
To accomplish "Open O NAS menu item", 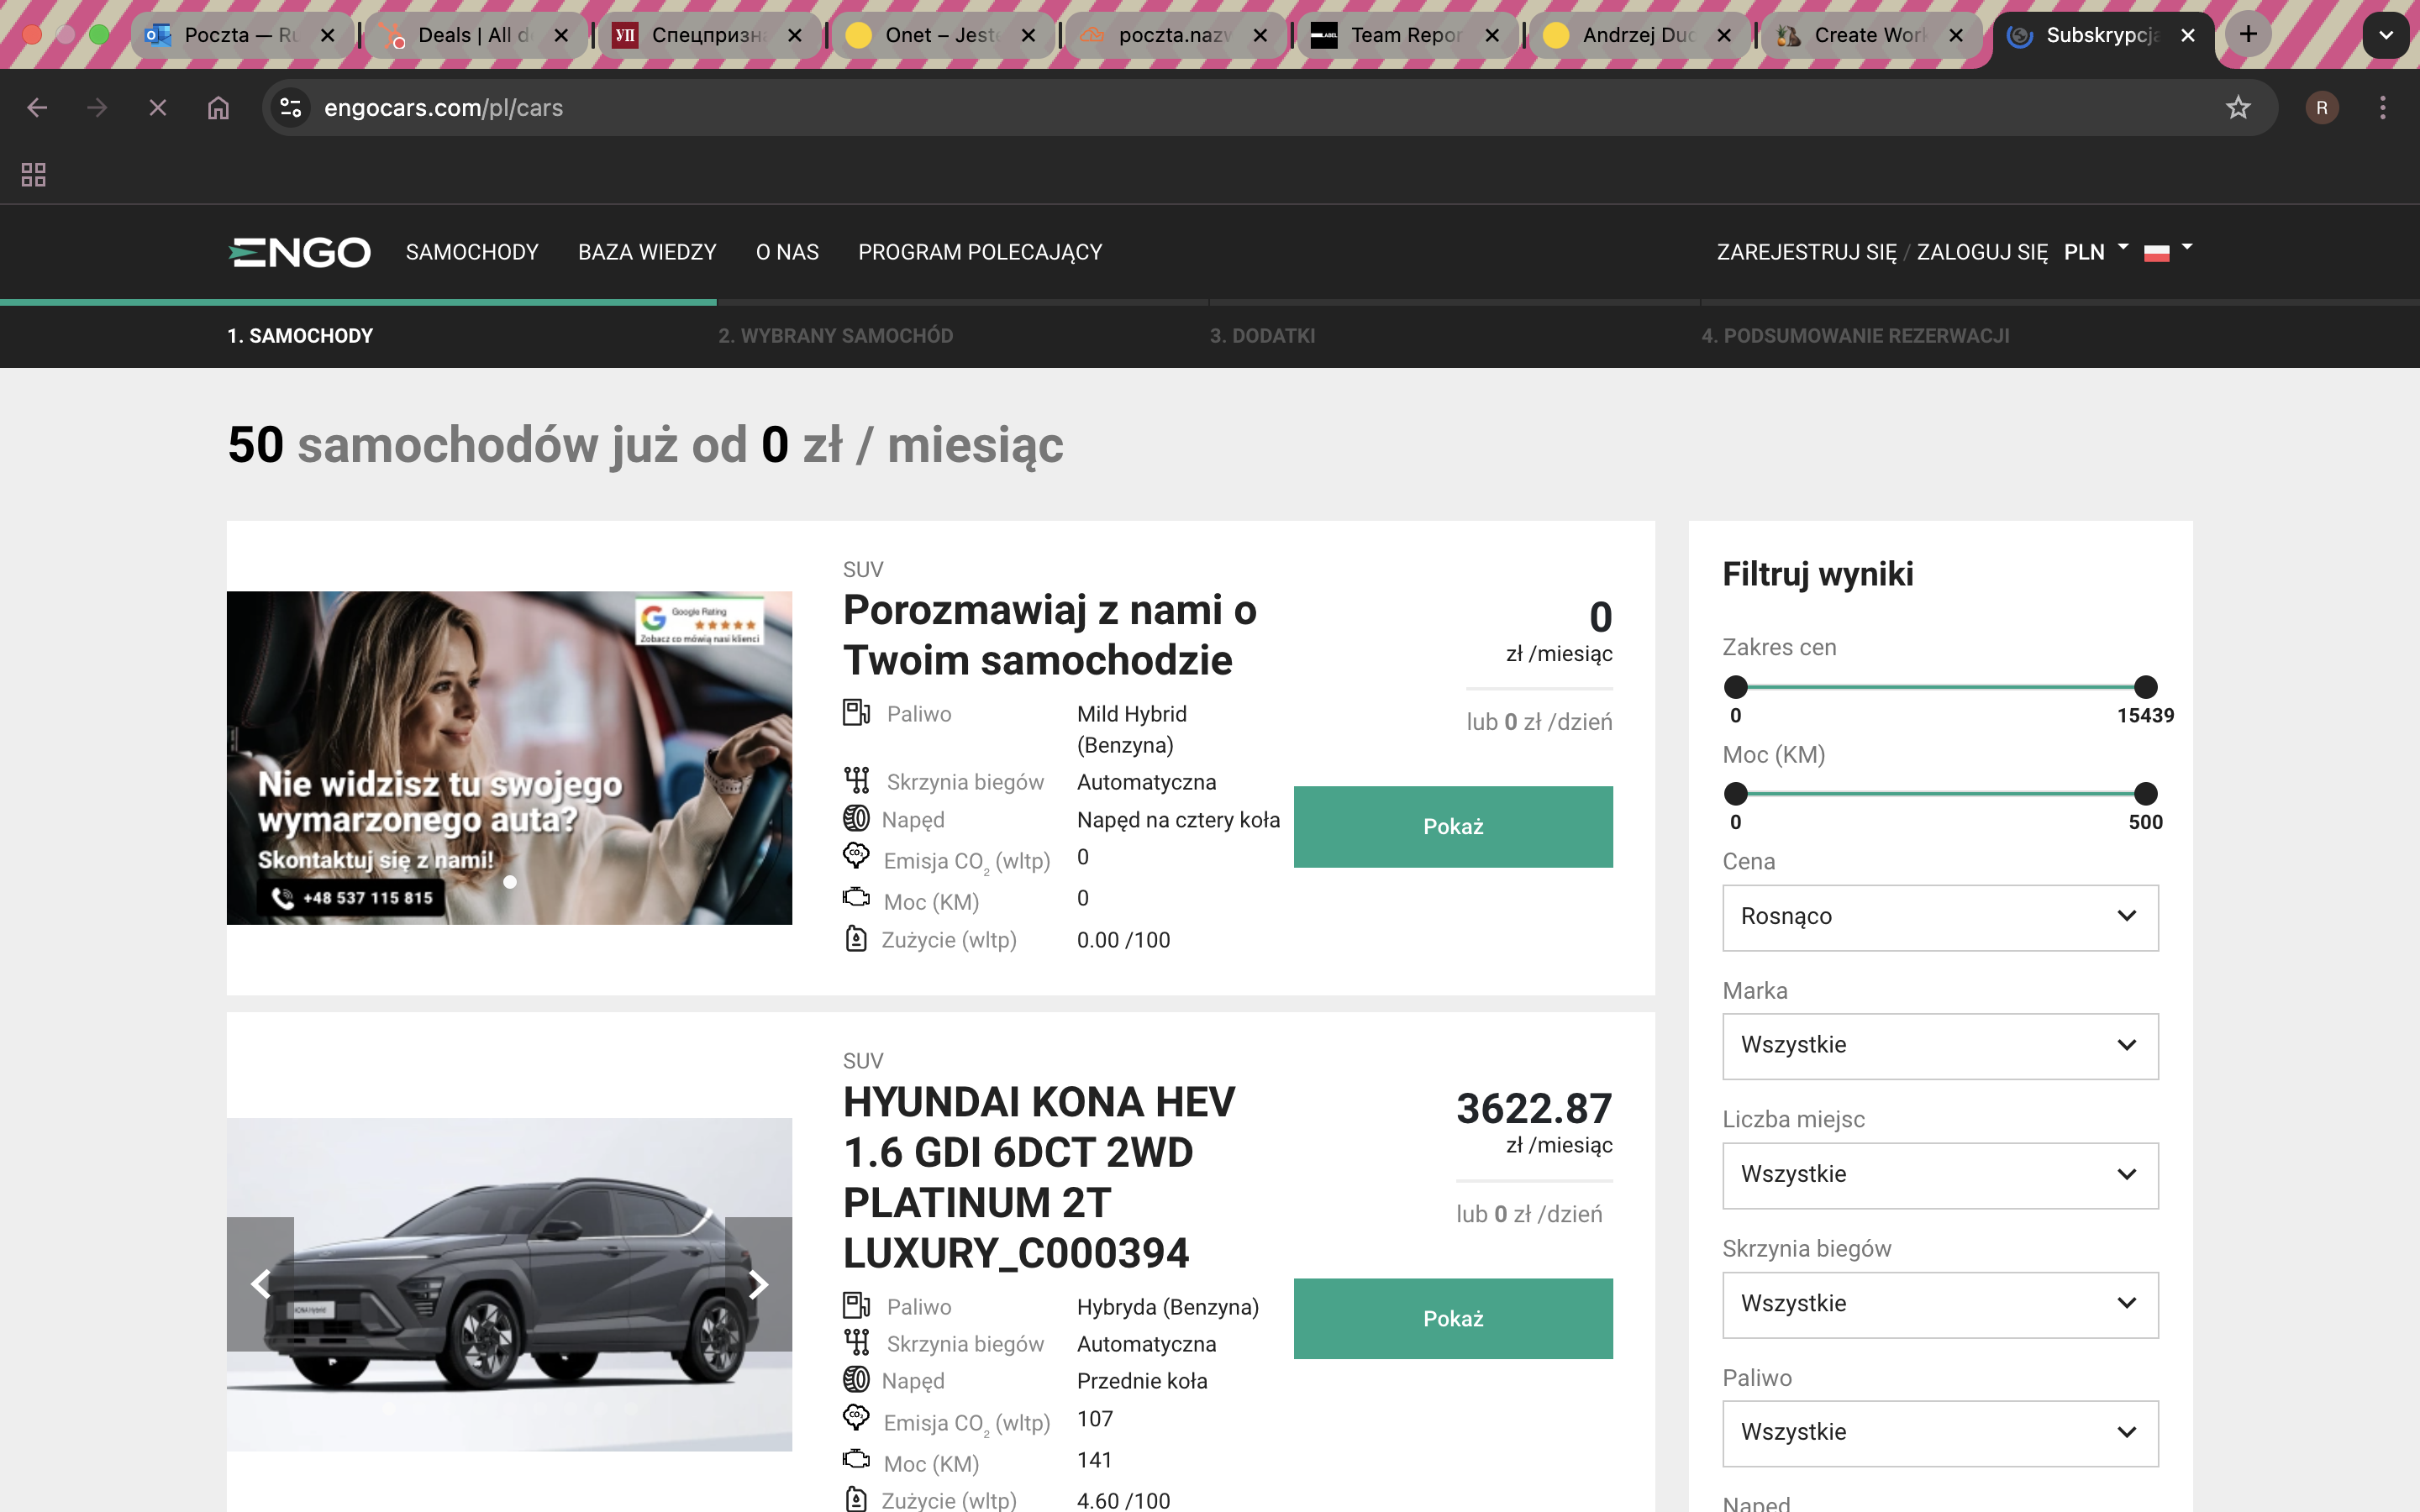I will coord(787,252).
